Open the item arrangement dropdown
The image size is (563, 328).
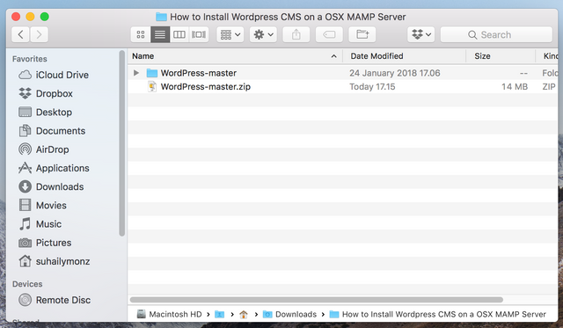coord(230,35)
